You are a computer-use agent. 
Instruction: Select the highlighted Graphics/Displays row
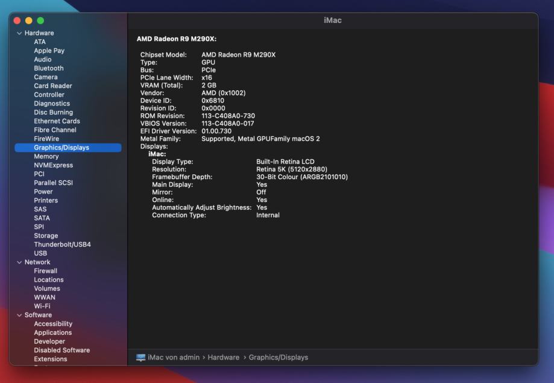click(x=68, y=148)
